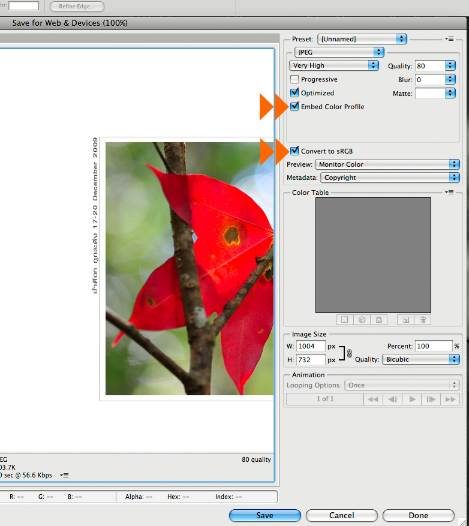
Task: Open the download speed preview menu icon
Action: pos(64,475)
